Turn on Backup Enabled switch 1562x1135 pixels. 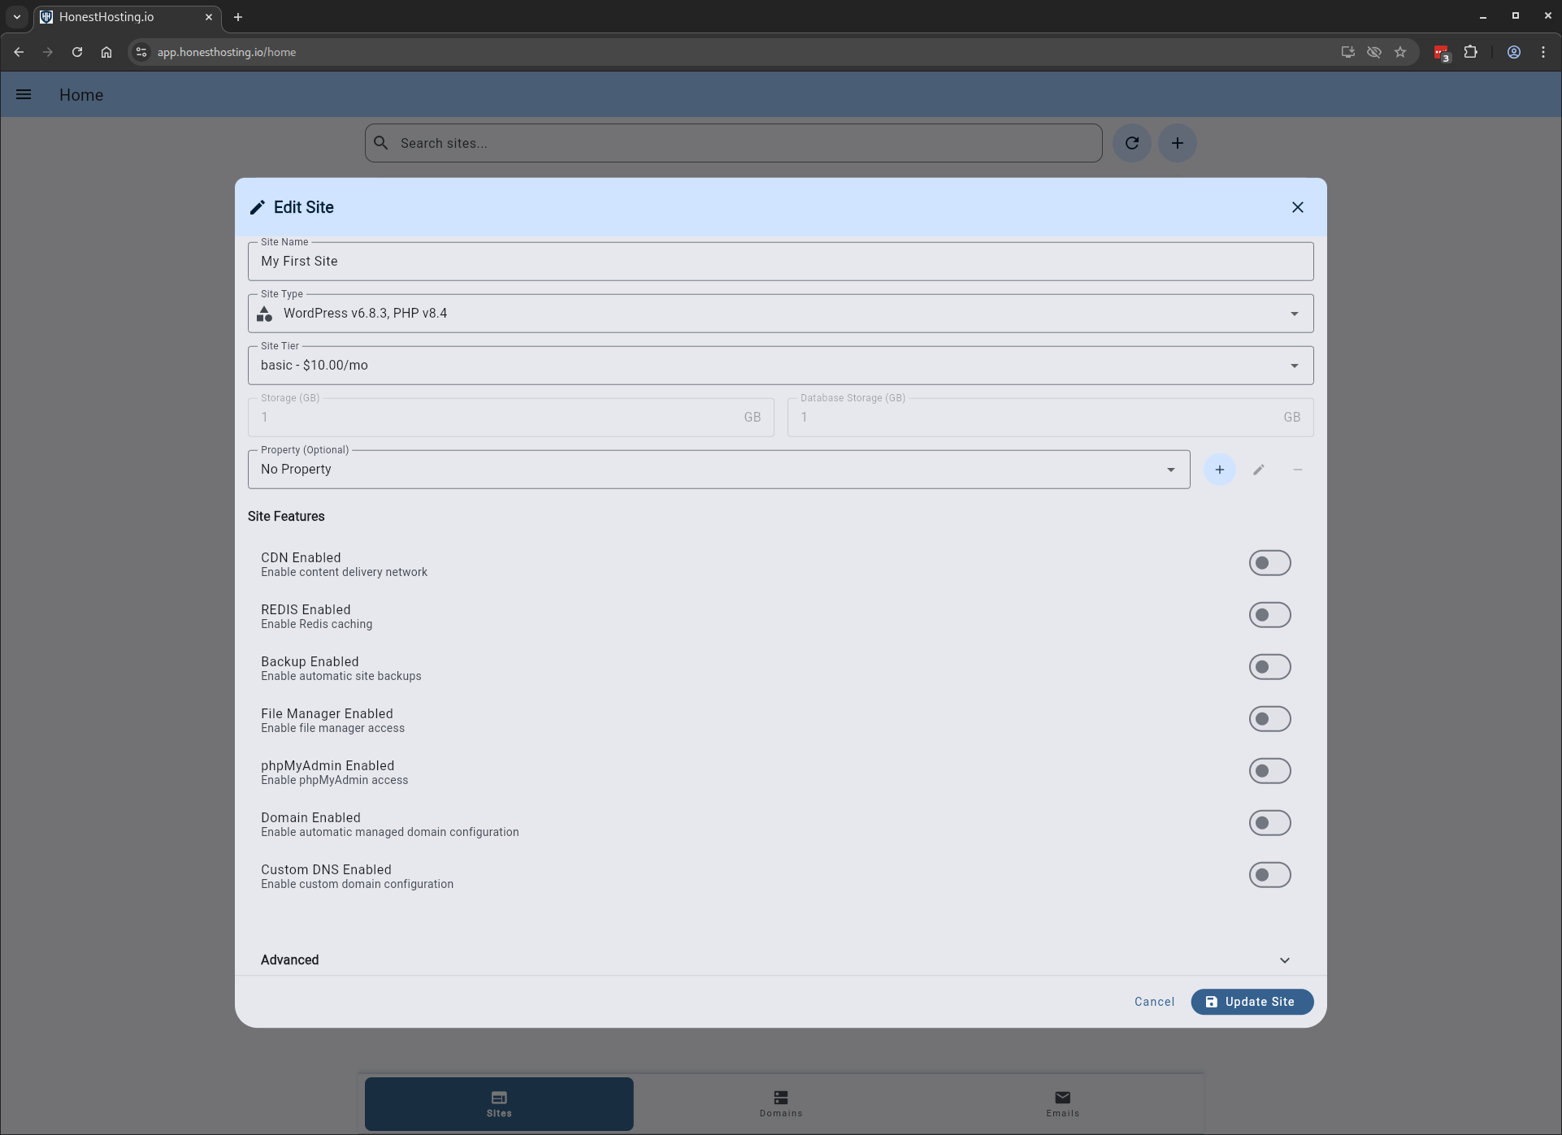coord(1269,667)
